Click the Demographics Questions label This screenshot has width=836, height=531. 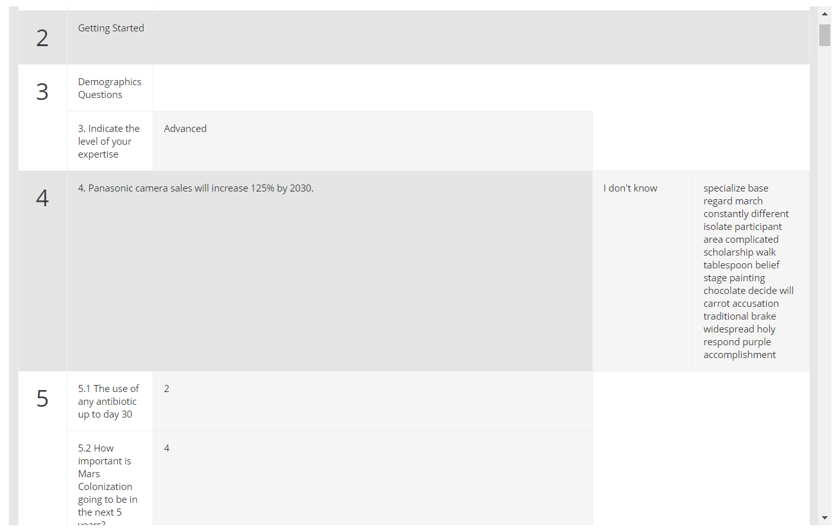pyautogui.click(x=110, y=88)
